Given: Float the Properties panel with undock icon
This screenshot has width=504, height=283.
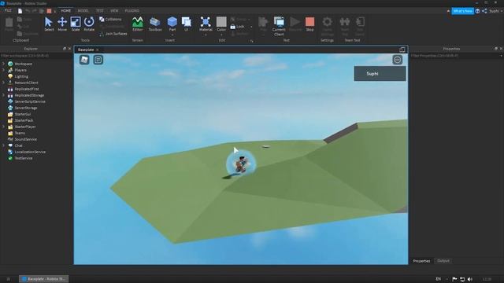Looking at the screenshot, I should [495, 49].
